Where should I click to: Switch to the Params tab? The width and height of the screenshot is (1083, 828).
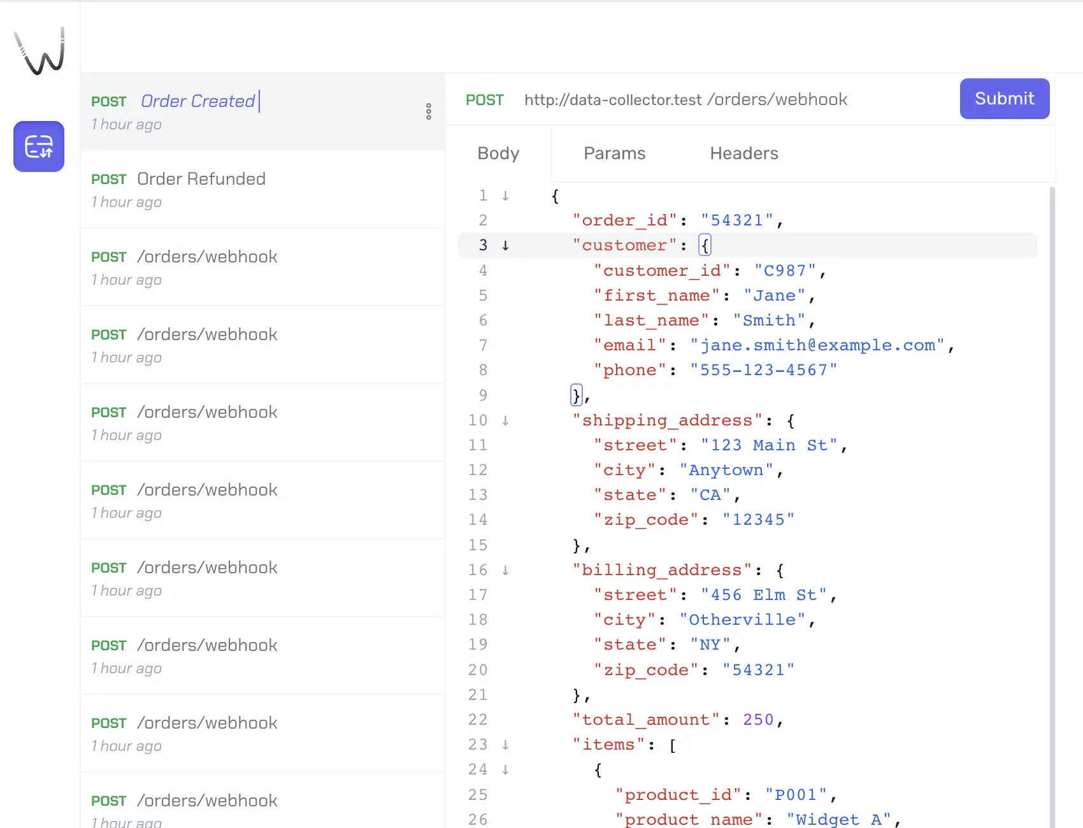614,153
